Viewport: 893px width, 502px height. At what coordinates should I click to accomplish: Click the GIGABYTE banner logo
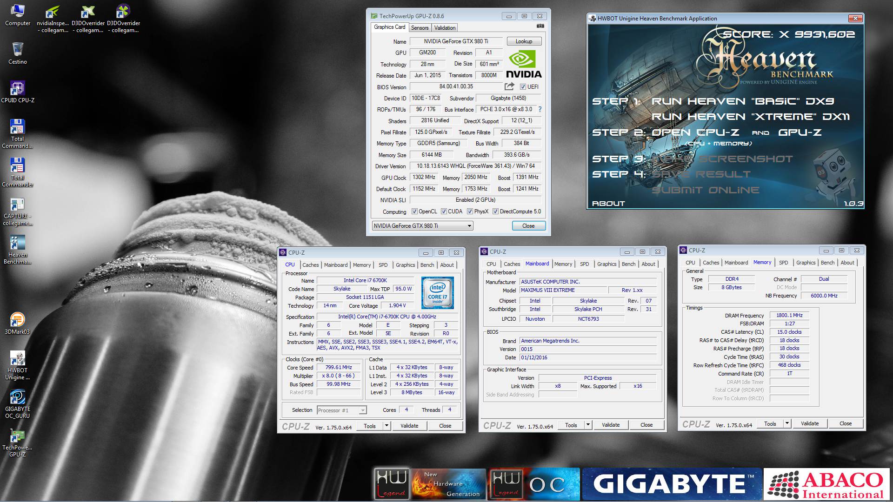(x=672, y=483)
